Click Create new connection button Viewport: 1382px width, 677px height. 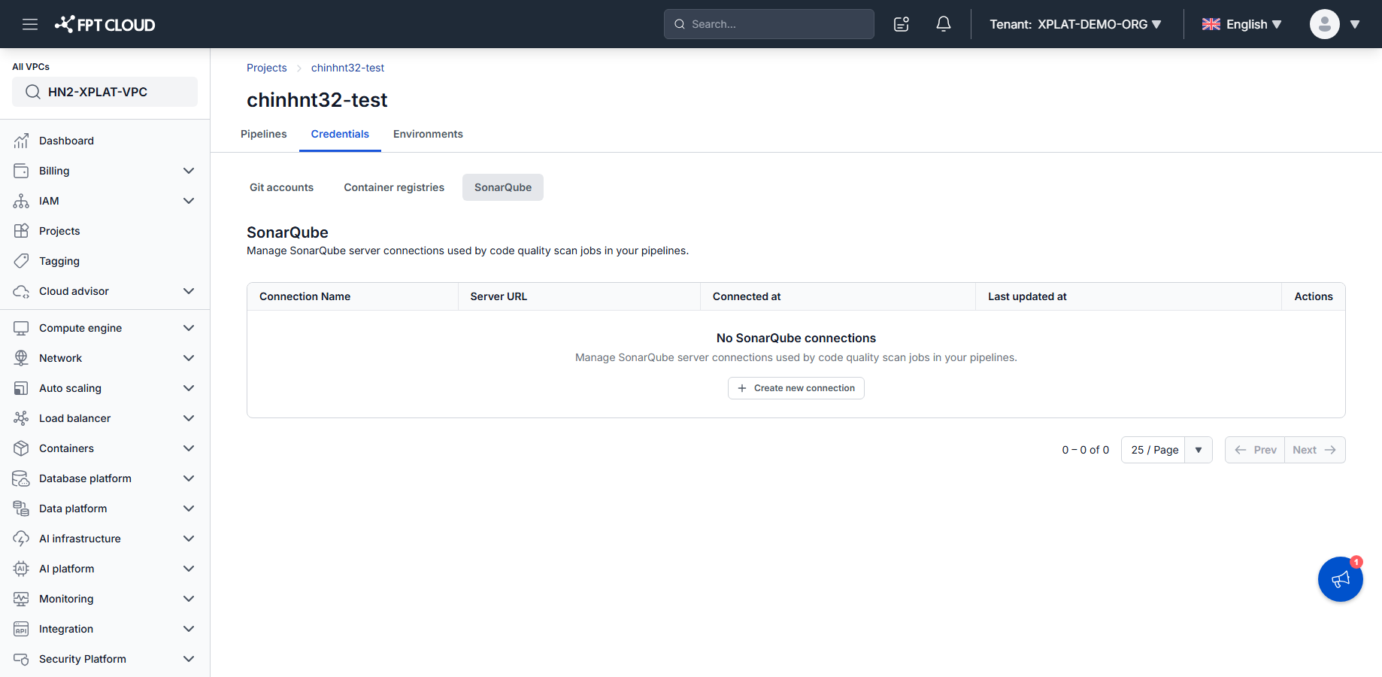click(796, 388)
